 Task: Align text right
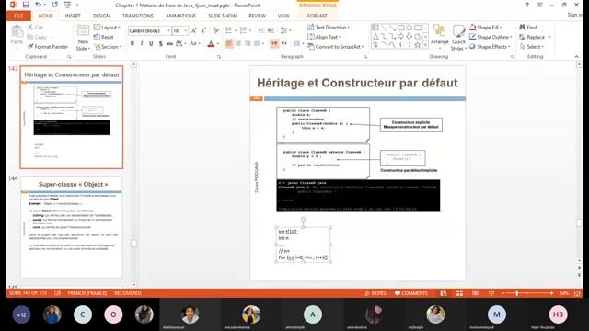(248, 43)
